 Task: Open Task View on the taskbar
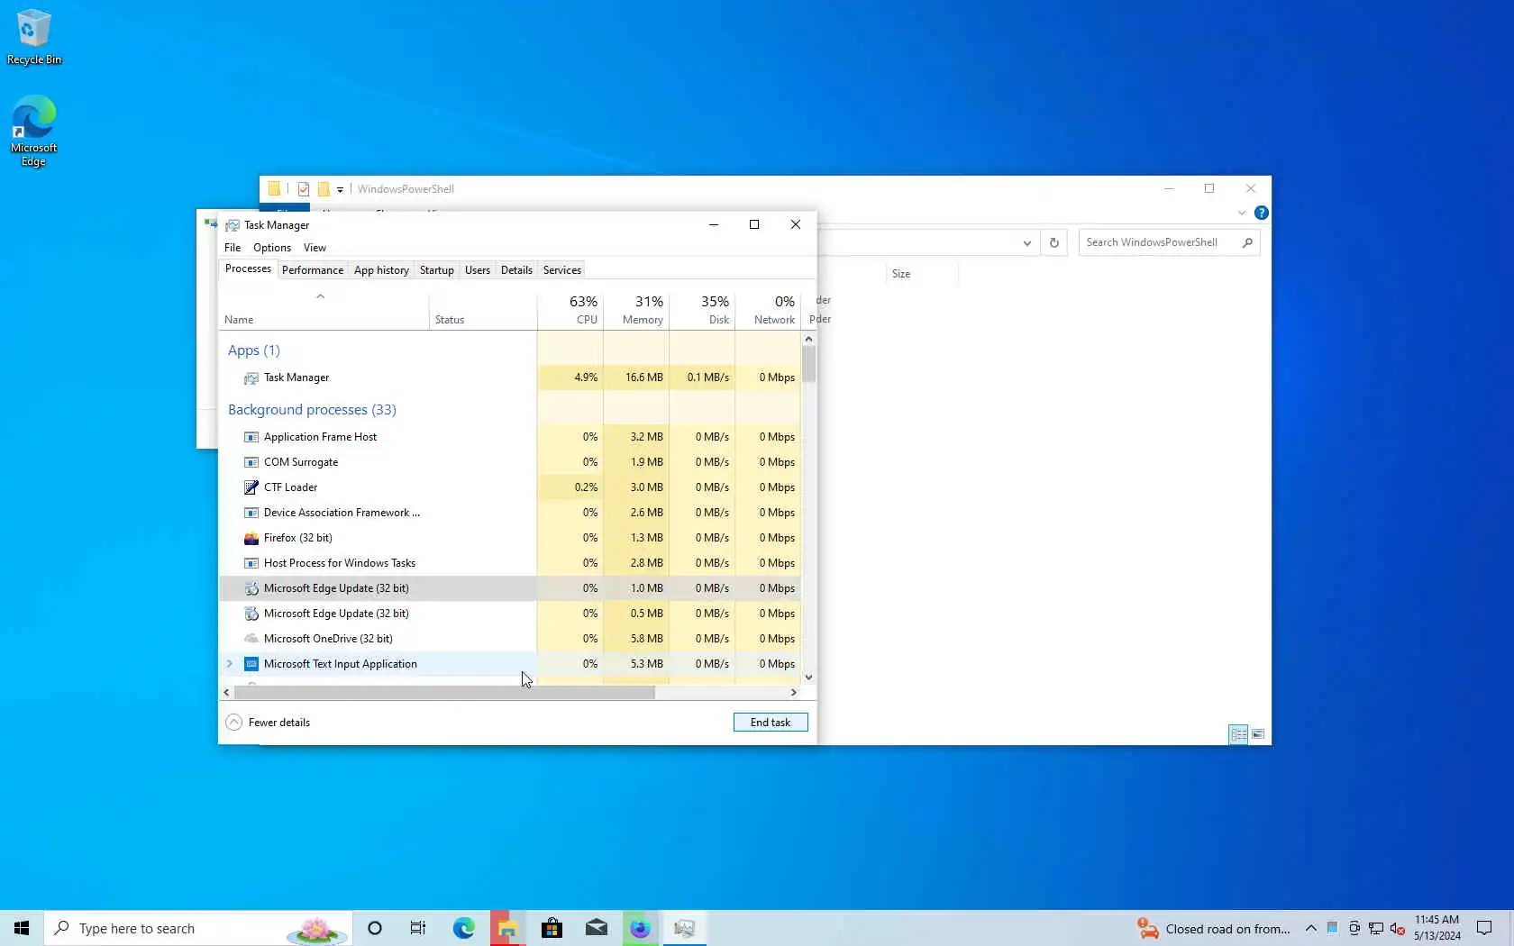[418, 928]
